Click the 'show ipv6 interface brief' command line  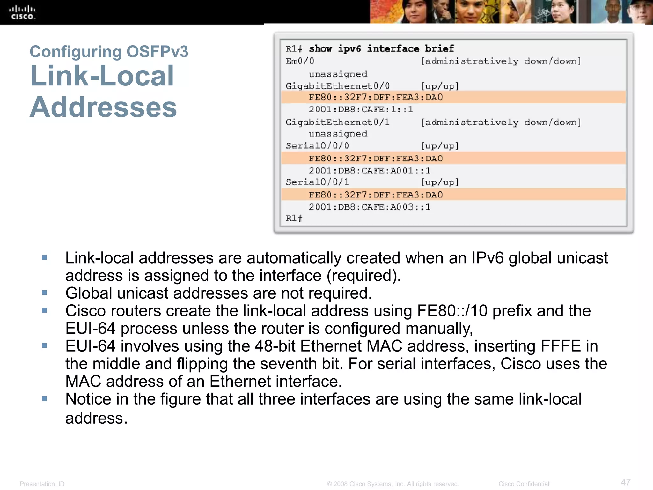point(370,48)
